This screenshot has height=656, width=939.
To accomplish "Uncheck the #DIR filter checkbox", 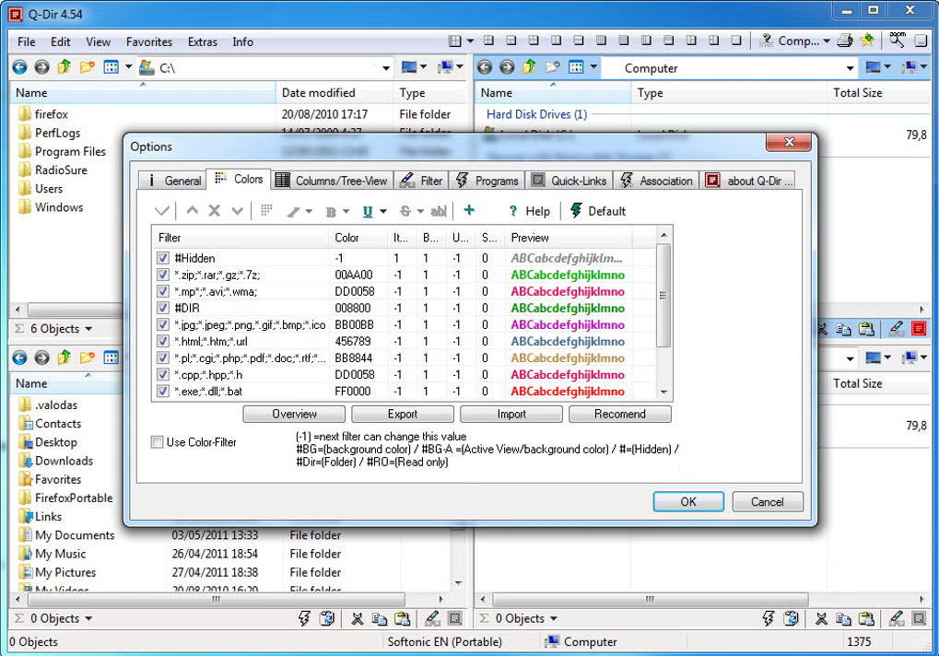I will [x=163, y=308].
